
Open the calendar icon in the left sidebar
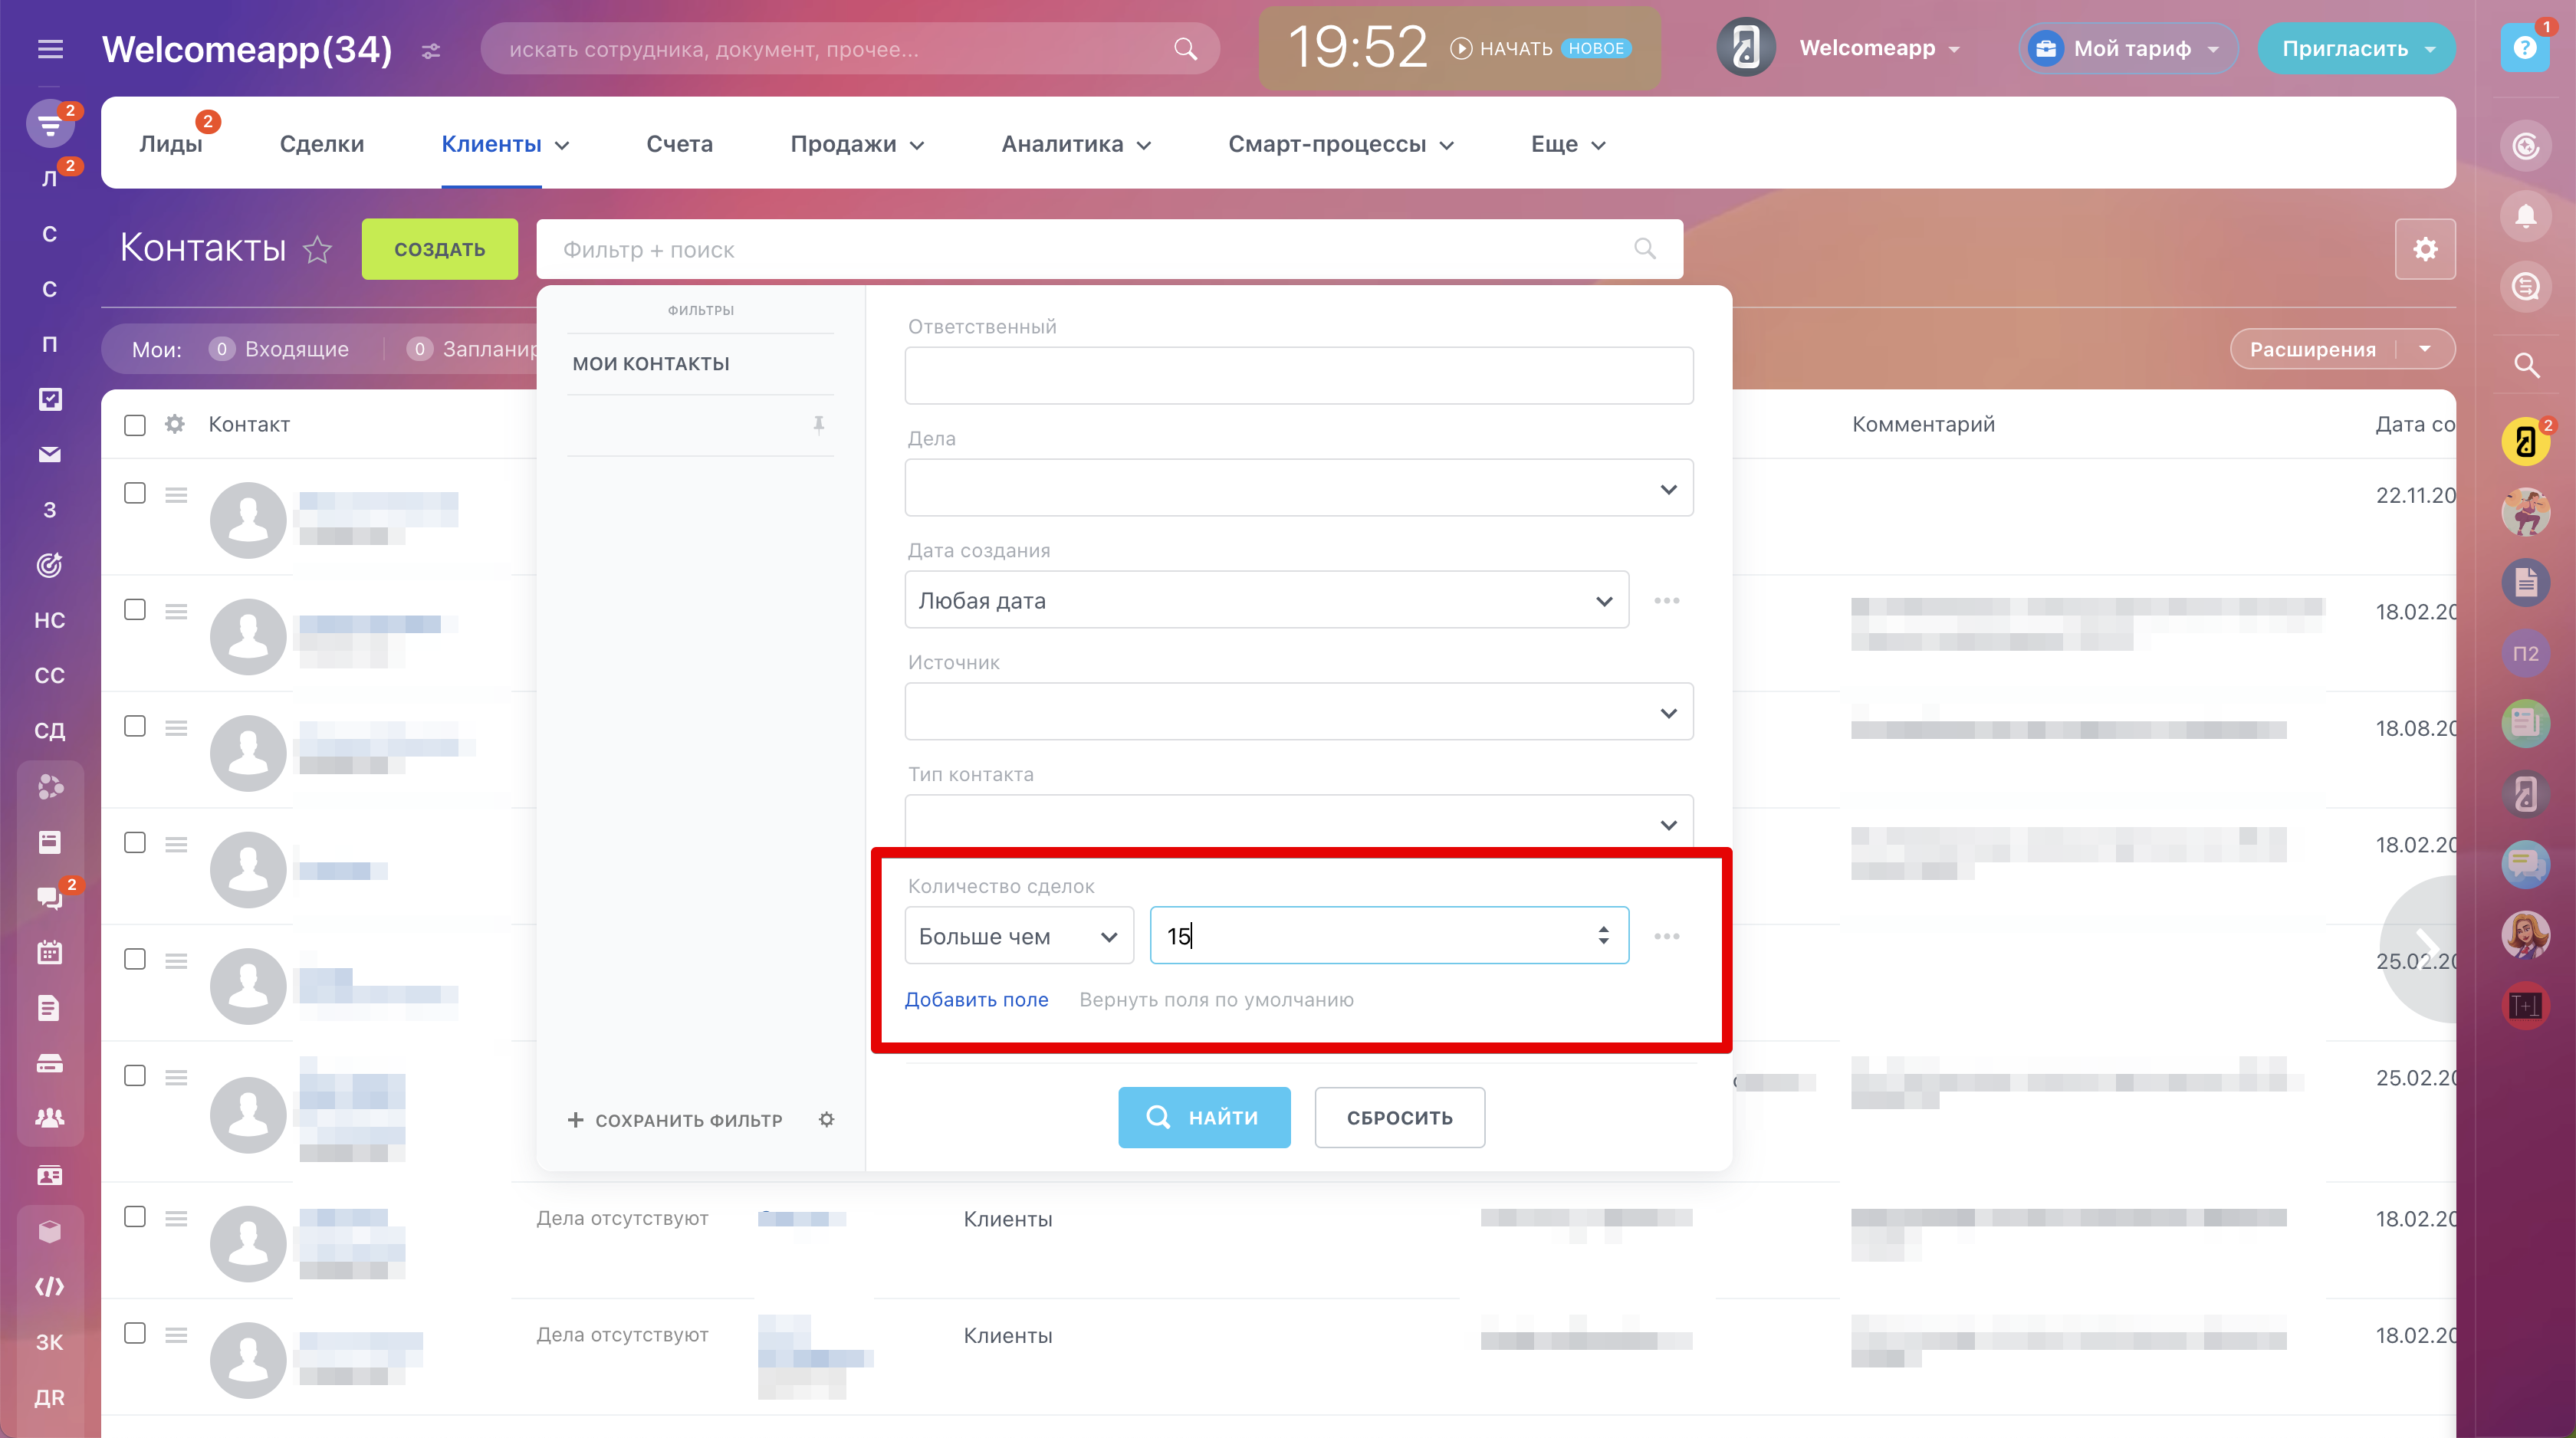[50, 952]
